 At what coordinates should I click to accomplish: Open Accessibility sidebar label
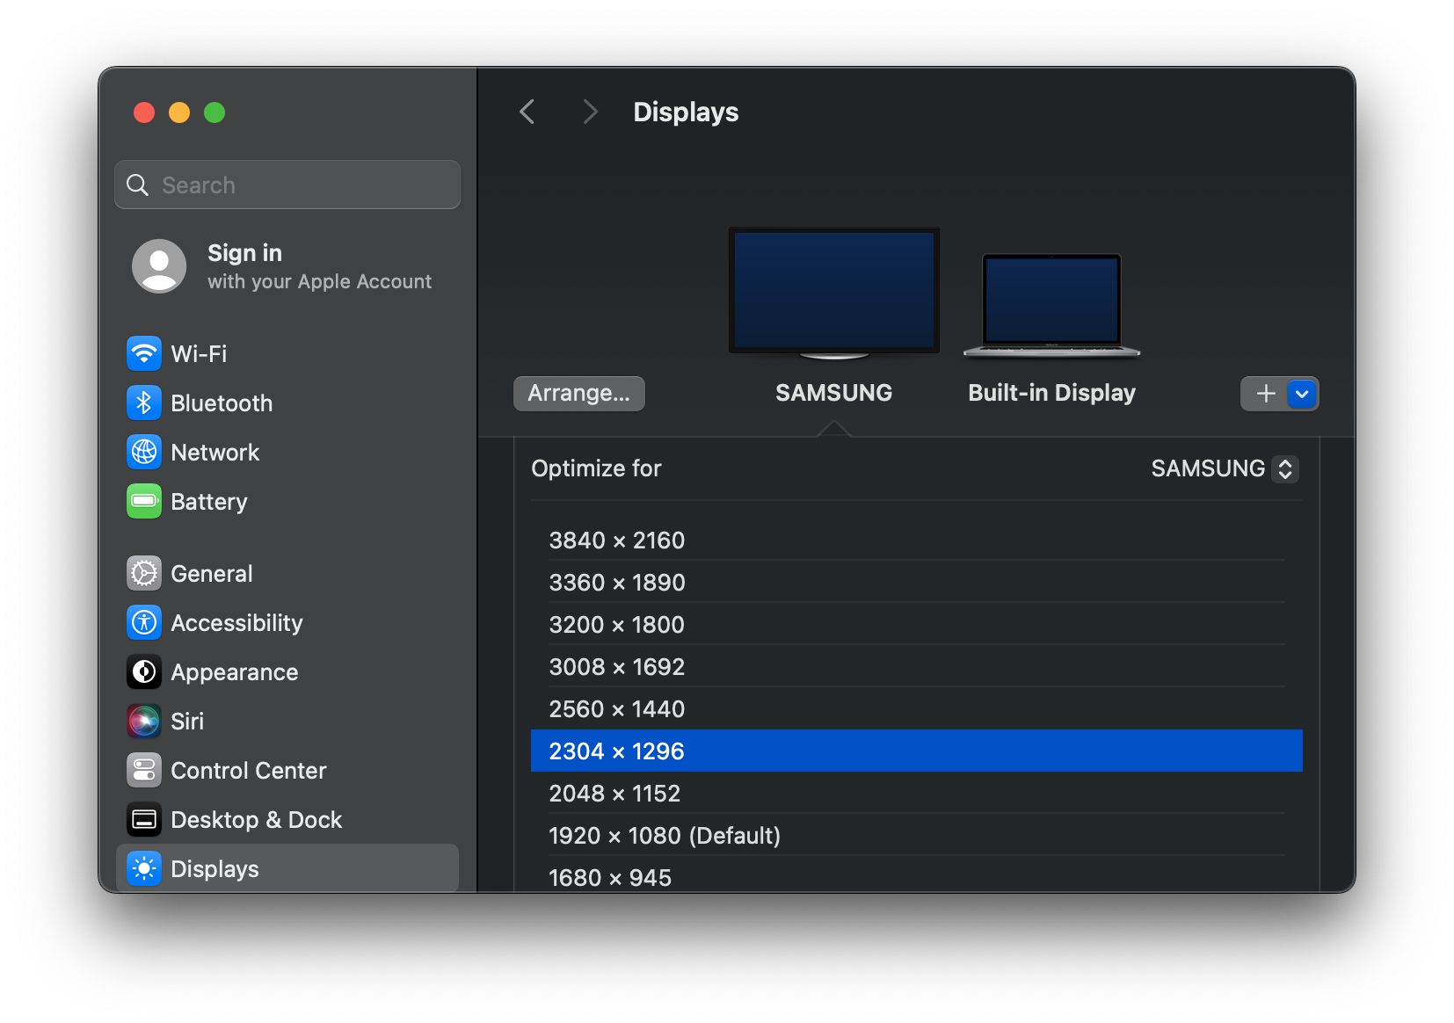point(236,622)
